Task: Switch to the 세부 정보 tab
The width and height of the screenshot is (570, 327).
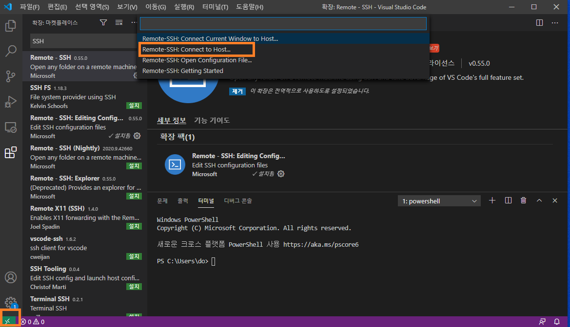Action: (x=171, y=120)
